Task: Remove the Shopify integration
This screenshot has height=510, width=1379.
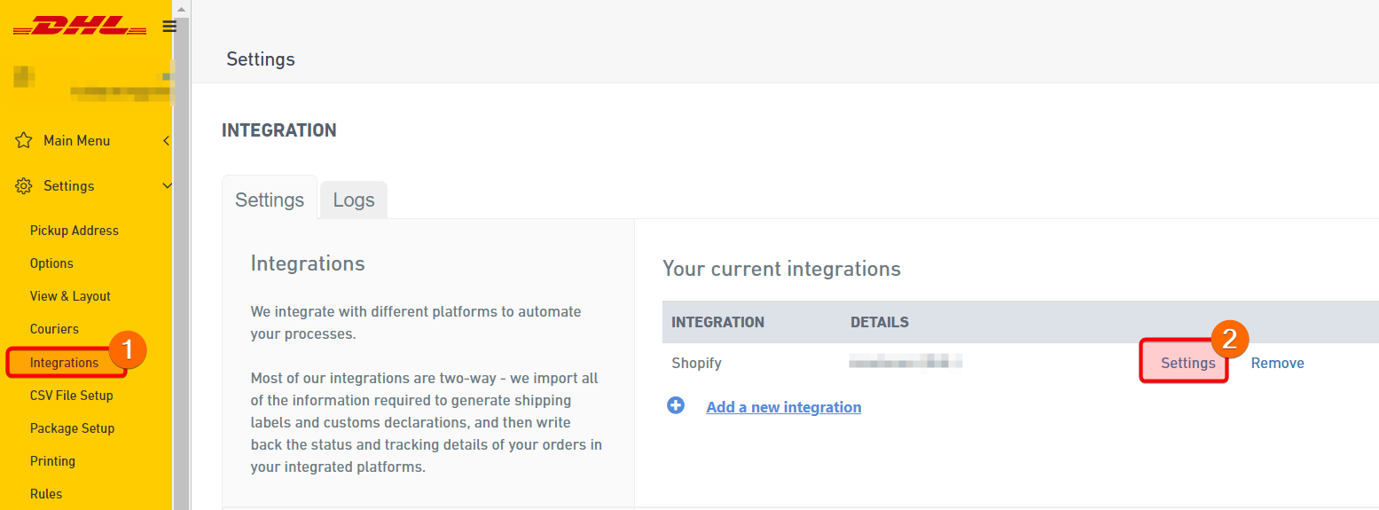Action: pos(1277,363)
